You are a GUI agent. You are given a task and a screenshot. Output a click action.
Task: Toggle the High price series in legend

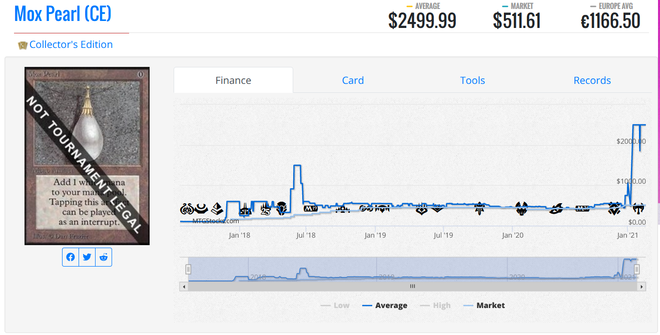(x=435, y=306)
